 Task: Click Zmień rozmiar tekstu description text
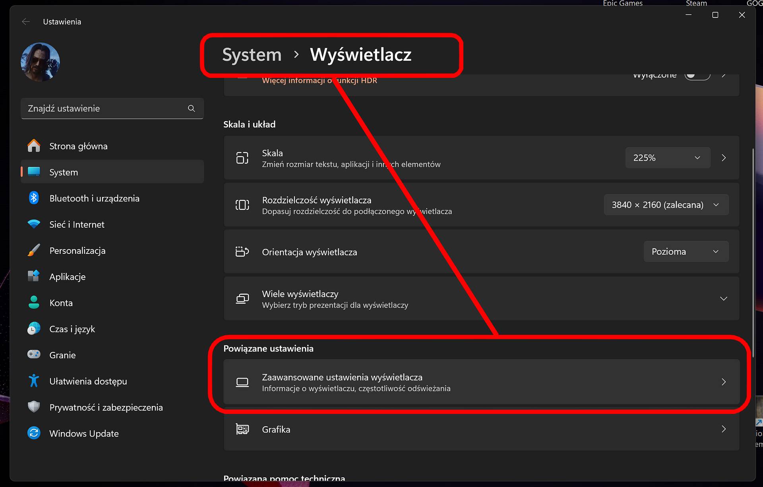click(351, 164)
